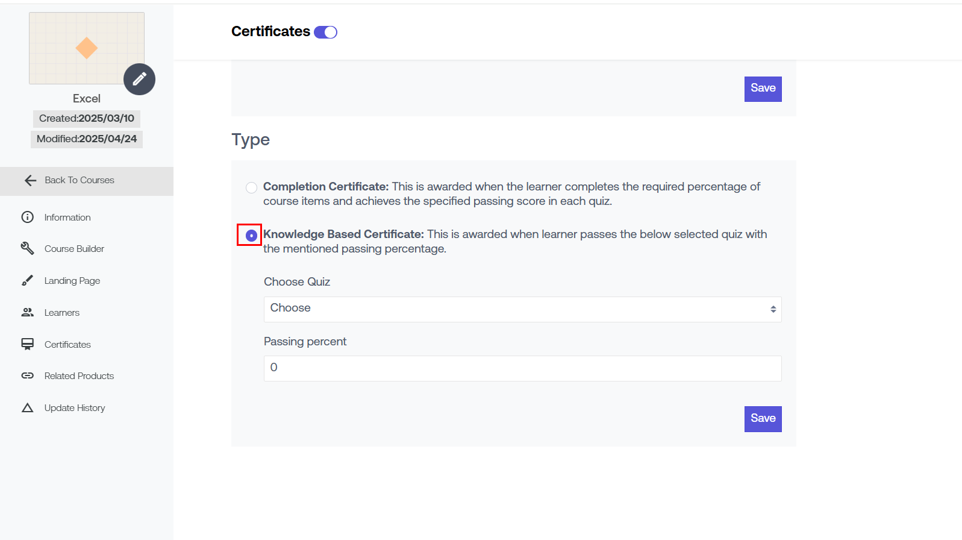Click the pencil edit icon on course thumbnail
Viewport: 962px width, 540px height.
tap(139, 79)
